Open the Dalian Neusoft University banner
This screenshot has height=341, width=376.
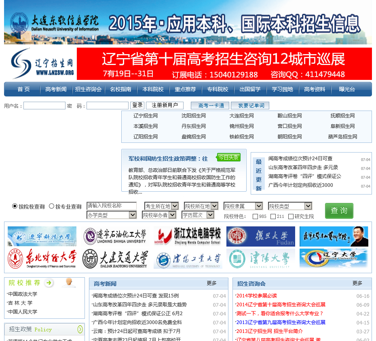click(188, 22)
